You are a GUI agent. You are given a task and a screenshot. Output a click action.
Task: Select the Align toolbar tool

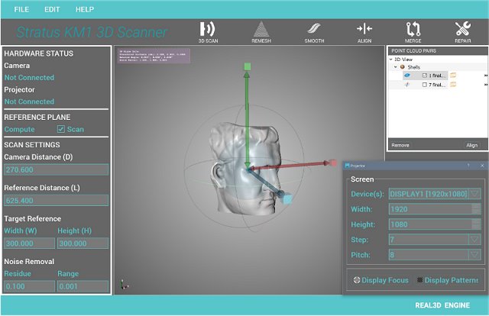364,32
